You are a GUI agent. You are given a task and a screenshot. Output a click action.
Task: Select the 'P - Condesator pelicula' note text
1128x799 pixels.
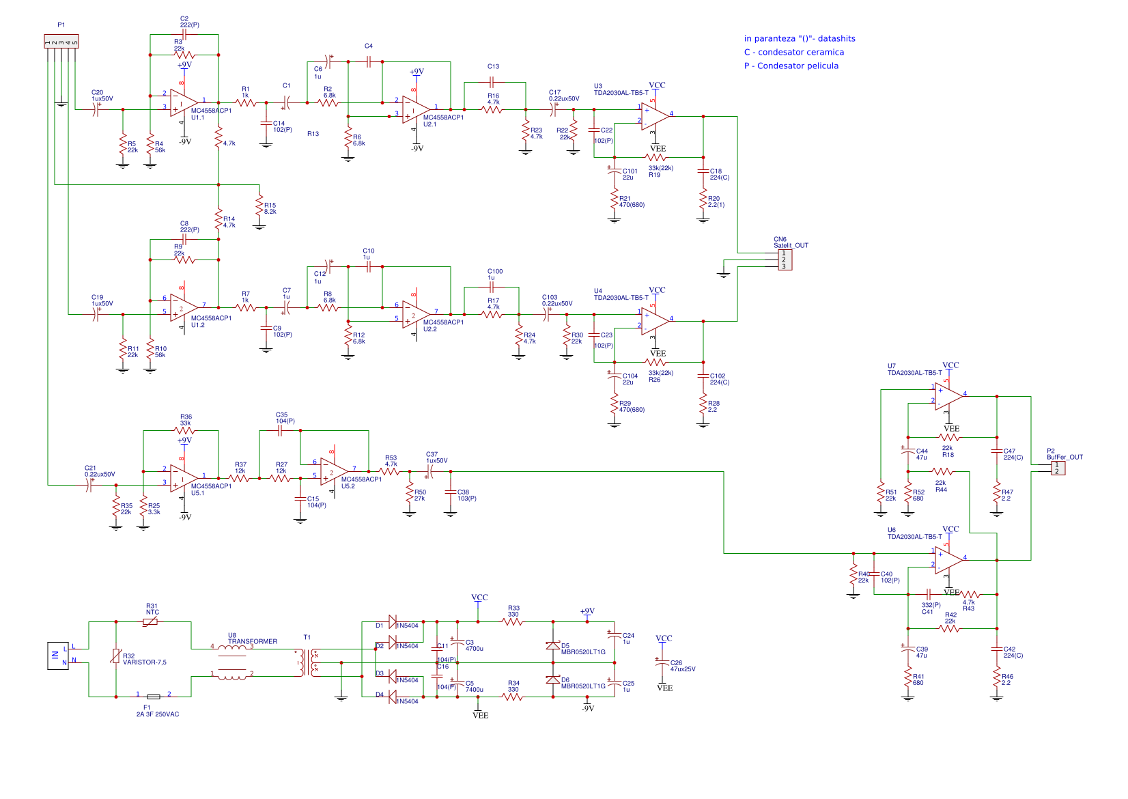tap(791, 66)
